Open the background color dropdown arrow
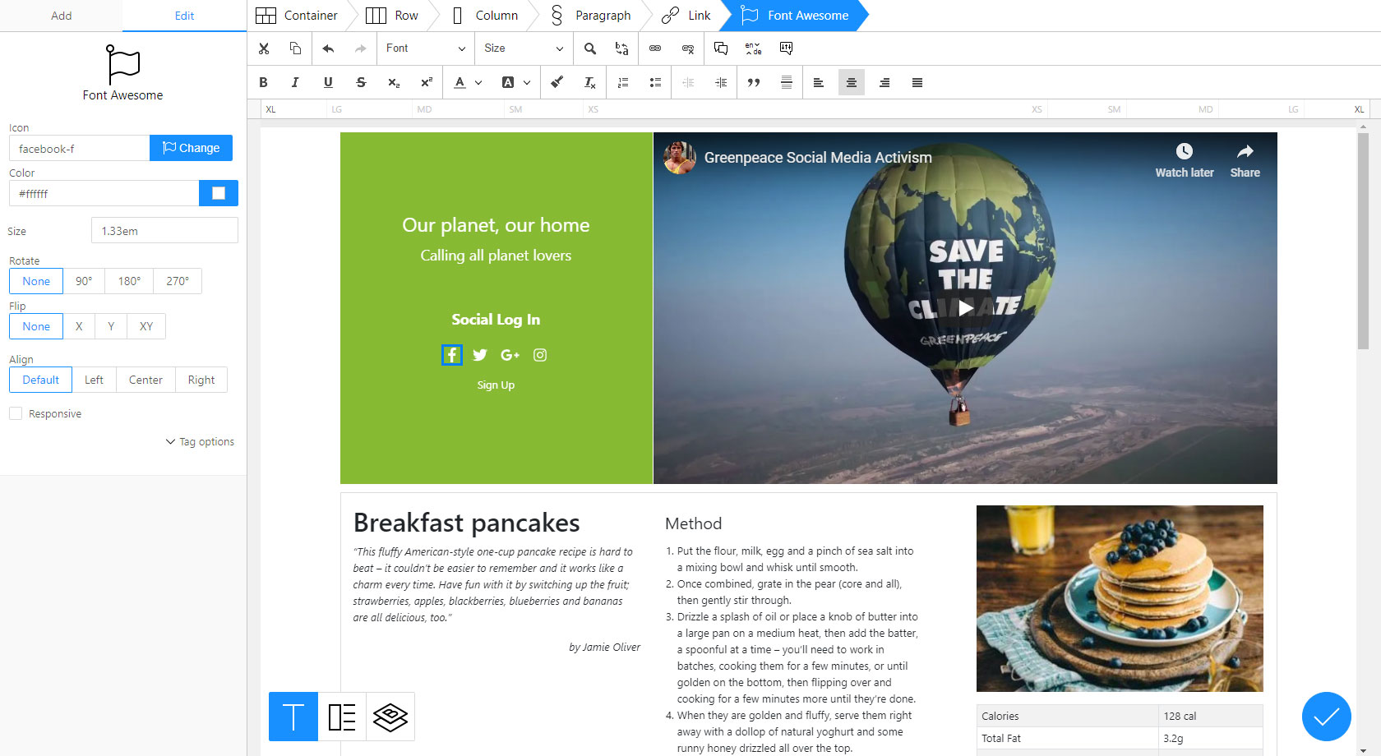Viewport: 1381px width, 756px height. coord(527,82)
